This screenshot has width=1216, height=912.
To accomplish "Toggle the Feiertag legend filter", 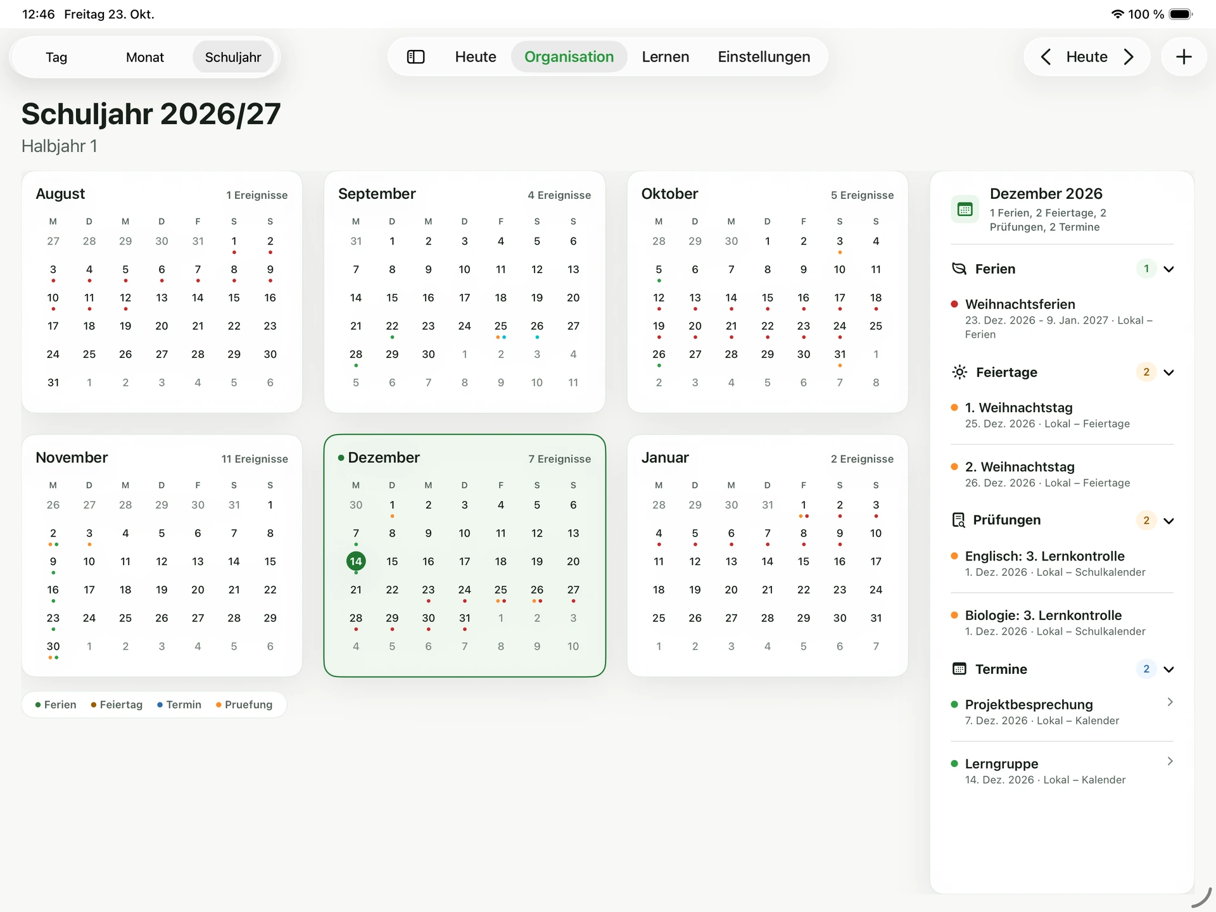I will pos(117,704).
